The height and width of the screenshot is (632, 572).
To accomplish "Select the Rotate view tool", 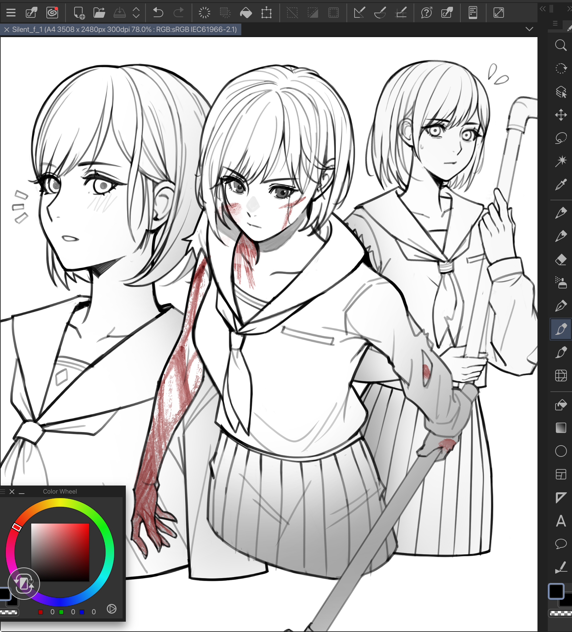I will pyautogui.click(x=561, y=68).
